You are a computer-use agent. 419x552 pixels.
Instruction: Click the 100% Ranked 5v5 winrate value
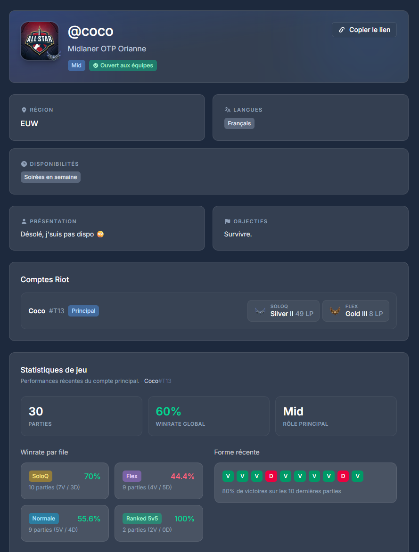tap(184, 519)
